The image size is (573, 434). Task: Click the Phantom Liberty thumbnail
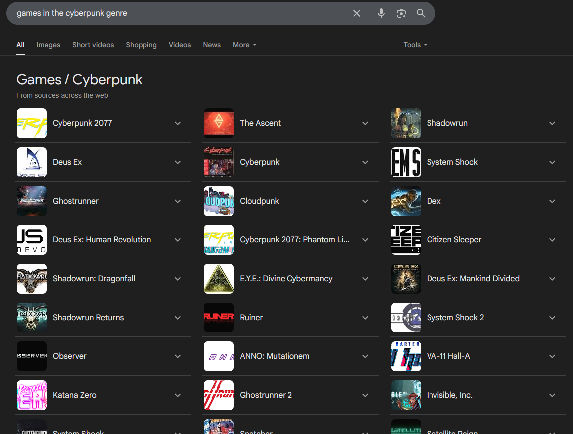[x=219, y=240]
